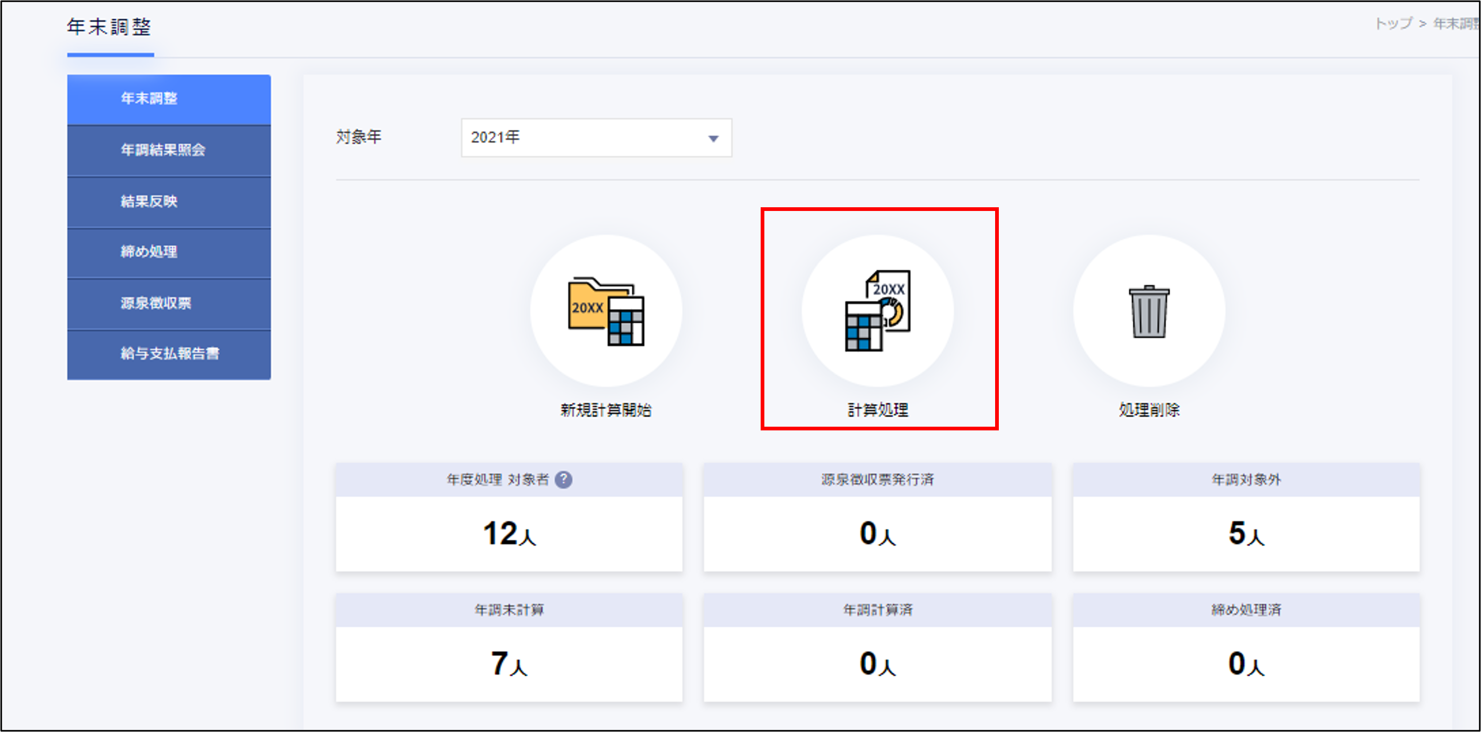Click the 年調未計算 7人 card
Image resolution: width=1481 pixels, height=732 pixels.
[509, 663]
